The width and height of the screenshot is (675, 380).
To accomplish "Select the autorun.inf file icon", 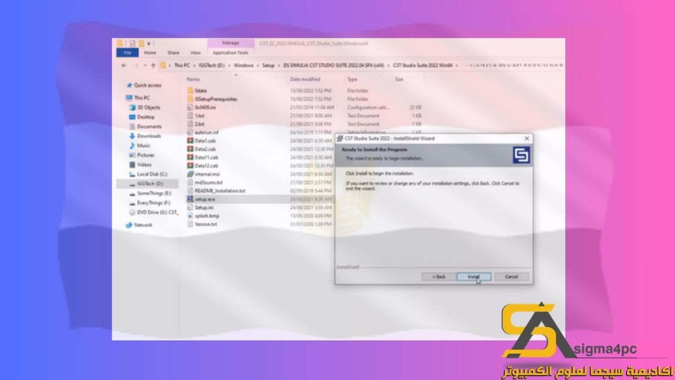I will point(190,132).
